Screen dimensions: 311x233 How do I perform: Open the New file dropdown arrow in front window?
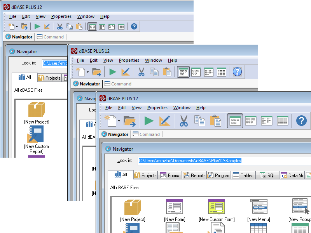click(x=119, y=121)
